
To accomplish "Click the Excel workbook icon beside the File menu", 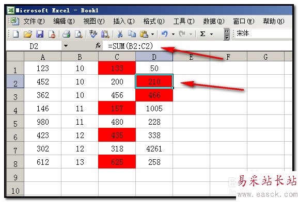I will [14, 21].
